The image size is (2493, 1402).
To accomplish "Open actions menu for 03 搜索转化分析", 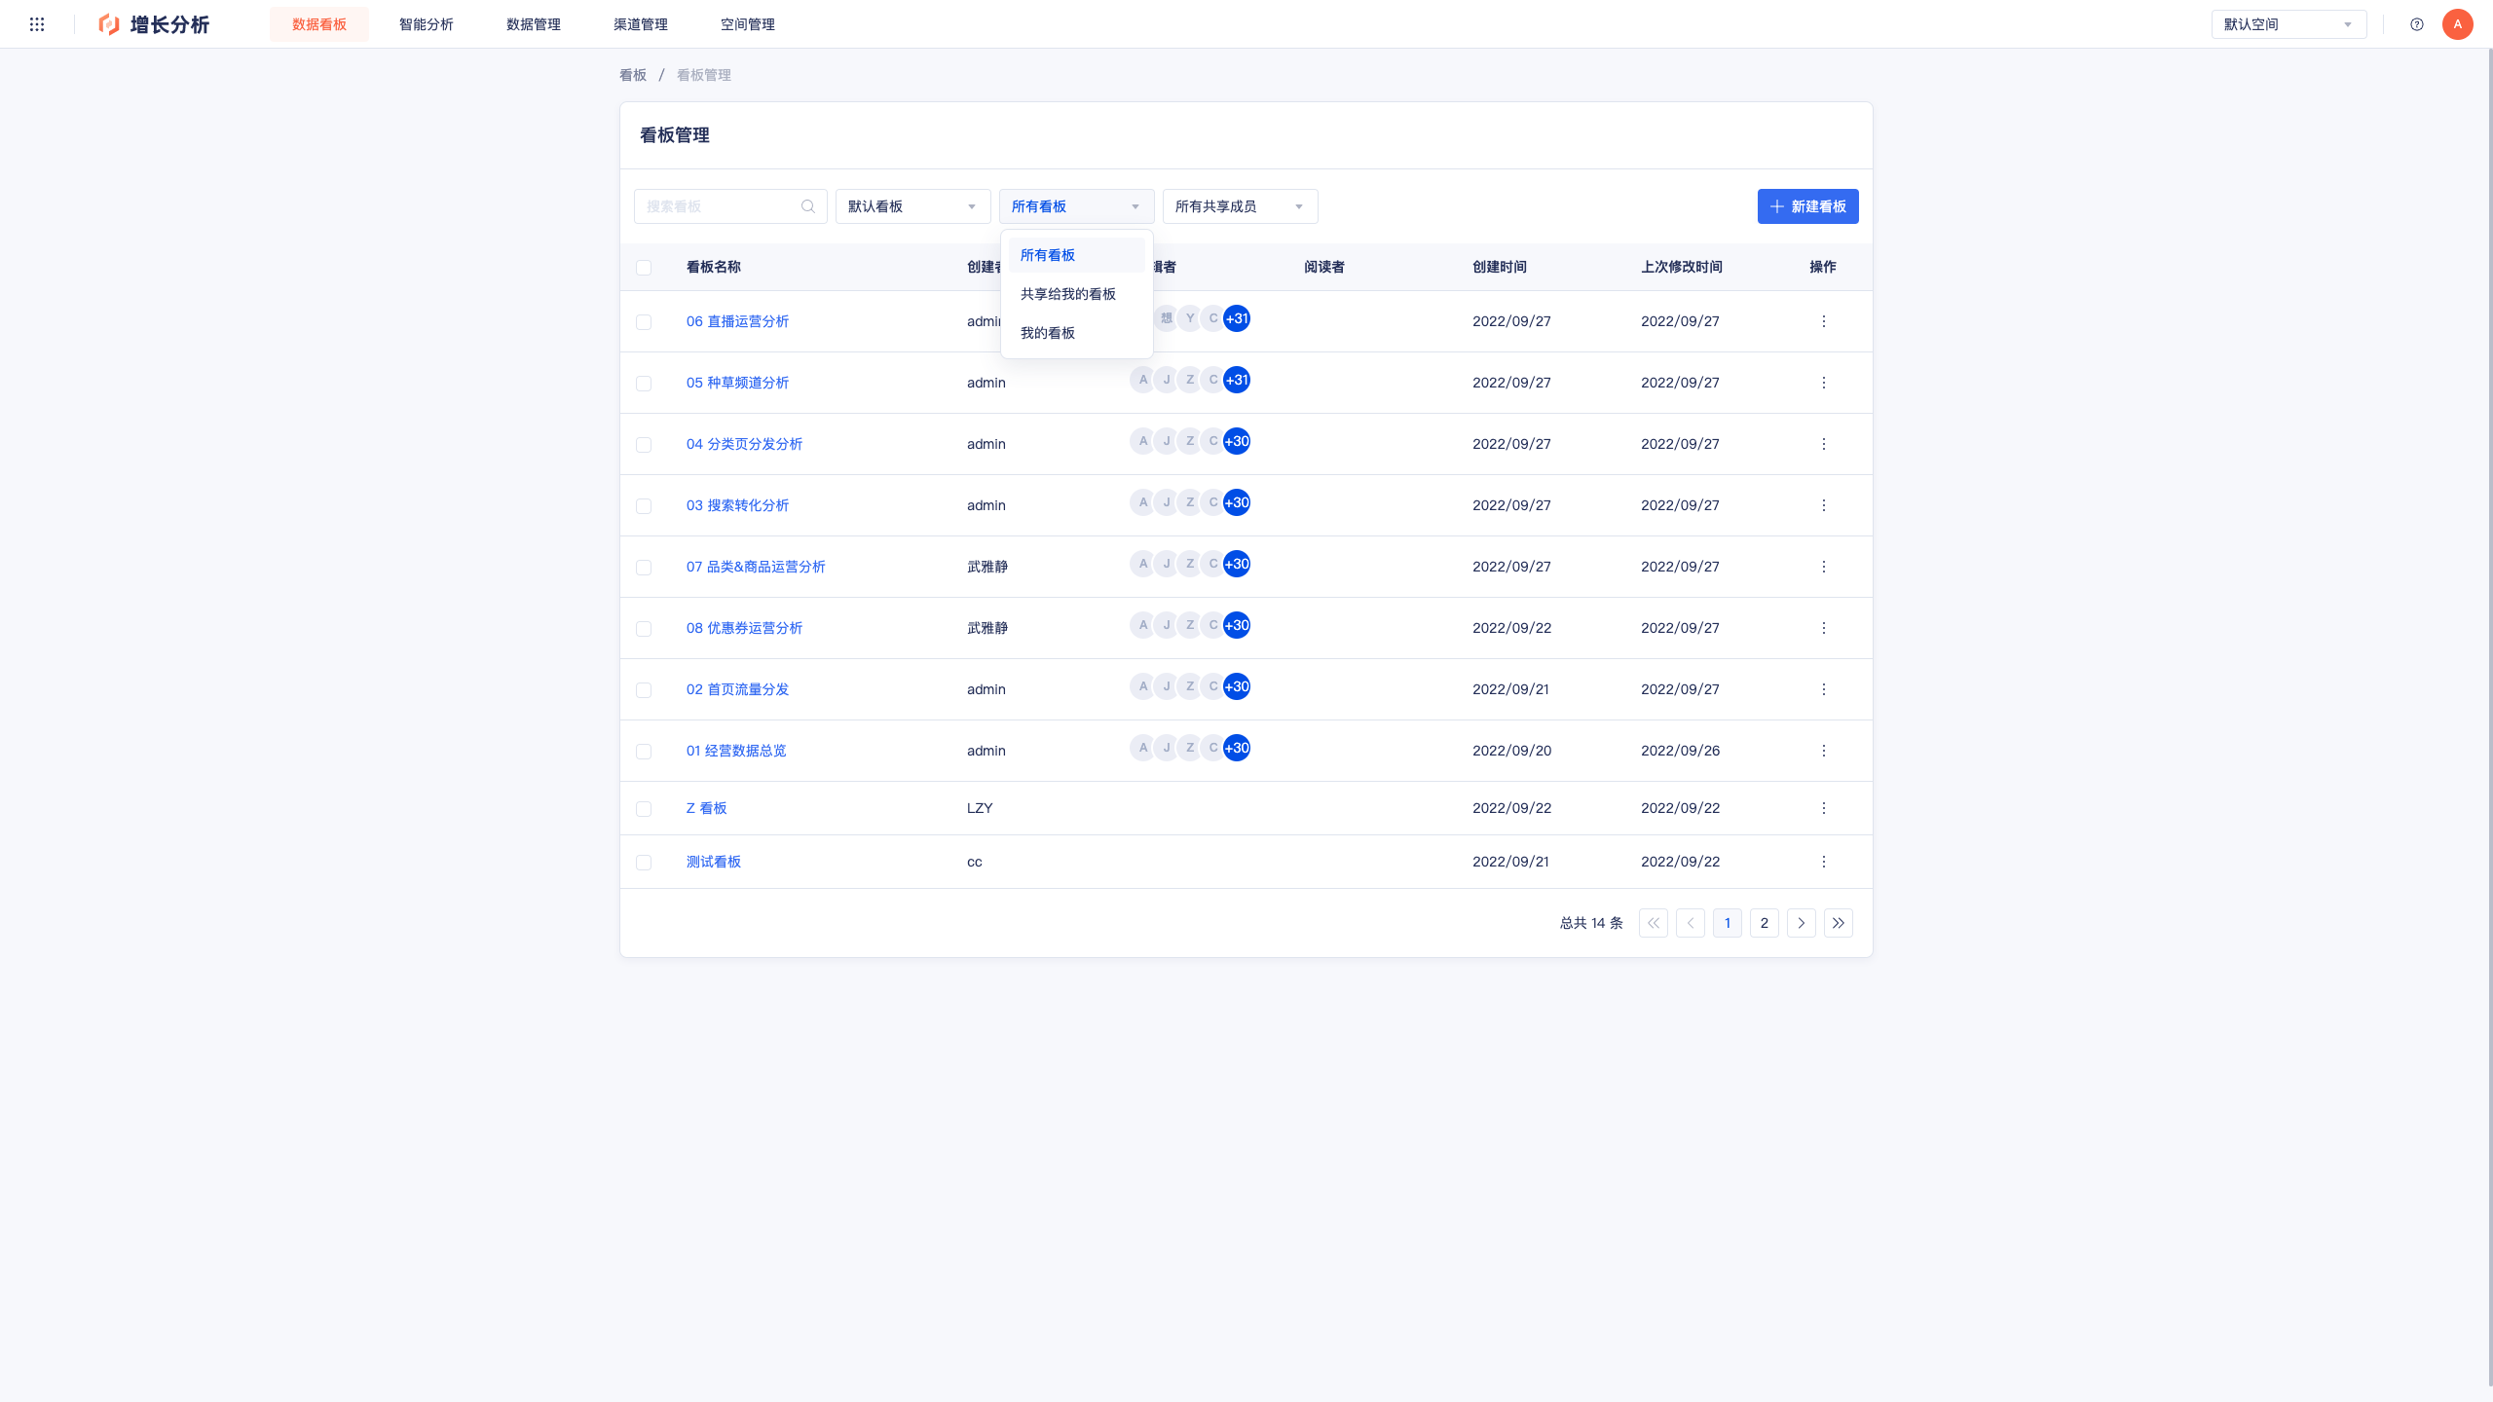I will click(x=1824, y=505).
